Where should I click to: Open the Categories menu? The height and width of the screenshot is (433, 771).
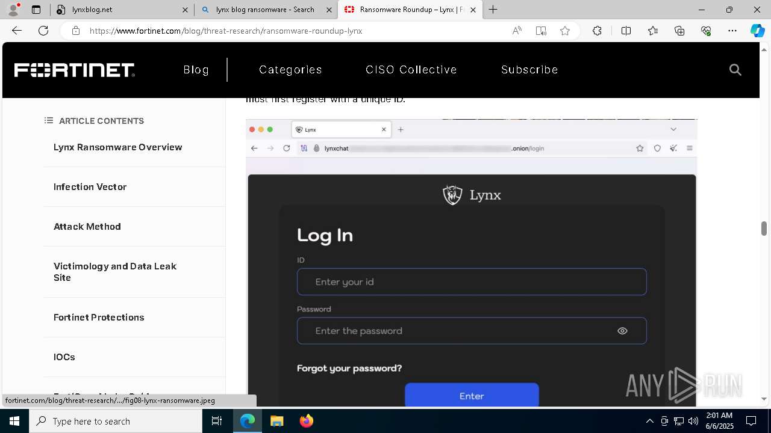290,70
